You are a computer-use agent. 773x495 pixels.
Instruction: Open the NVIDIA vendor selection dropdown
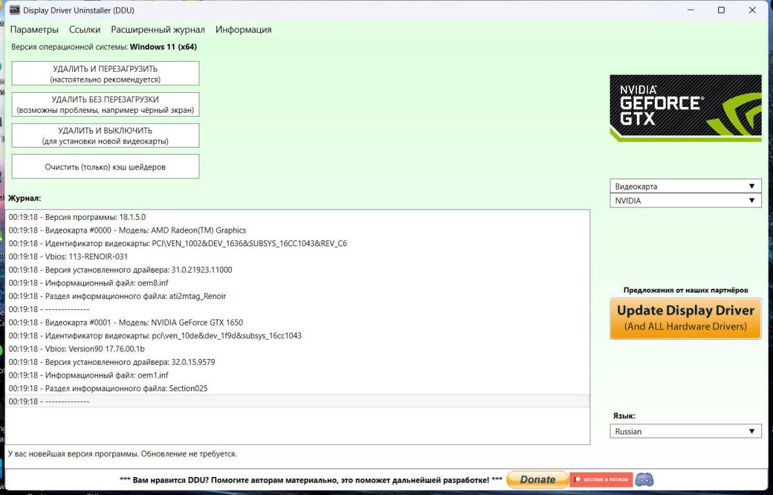(x=685, y=200)
